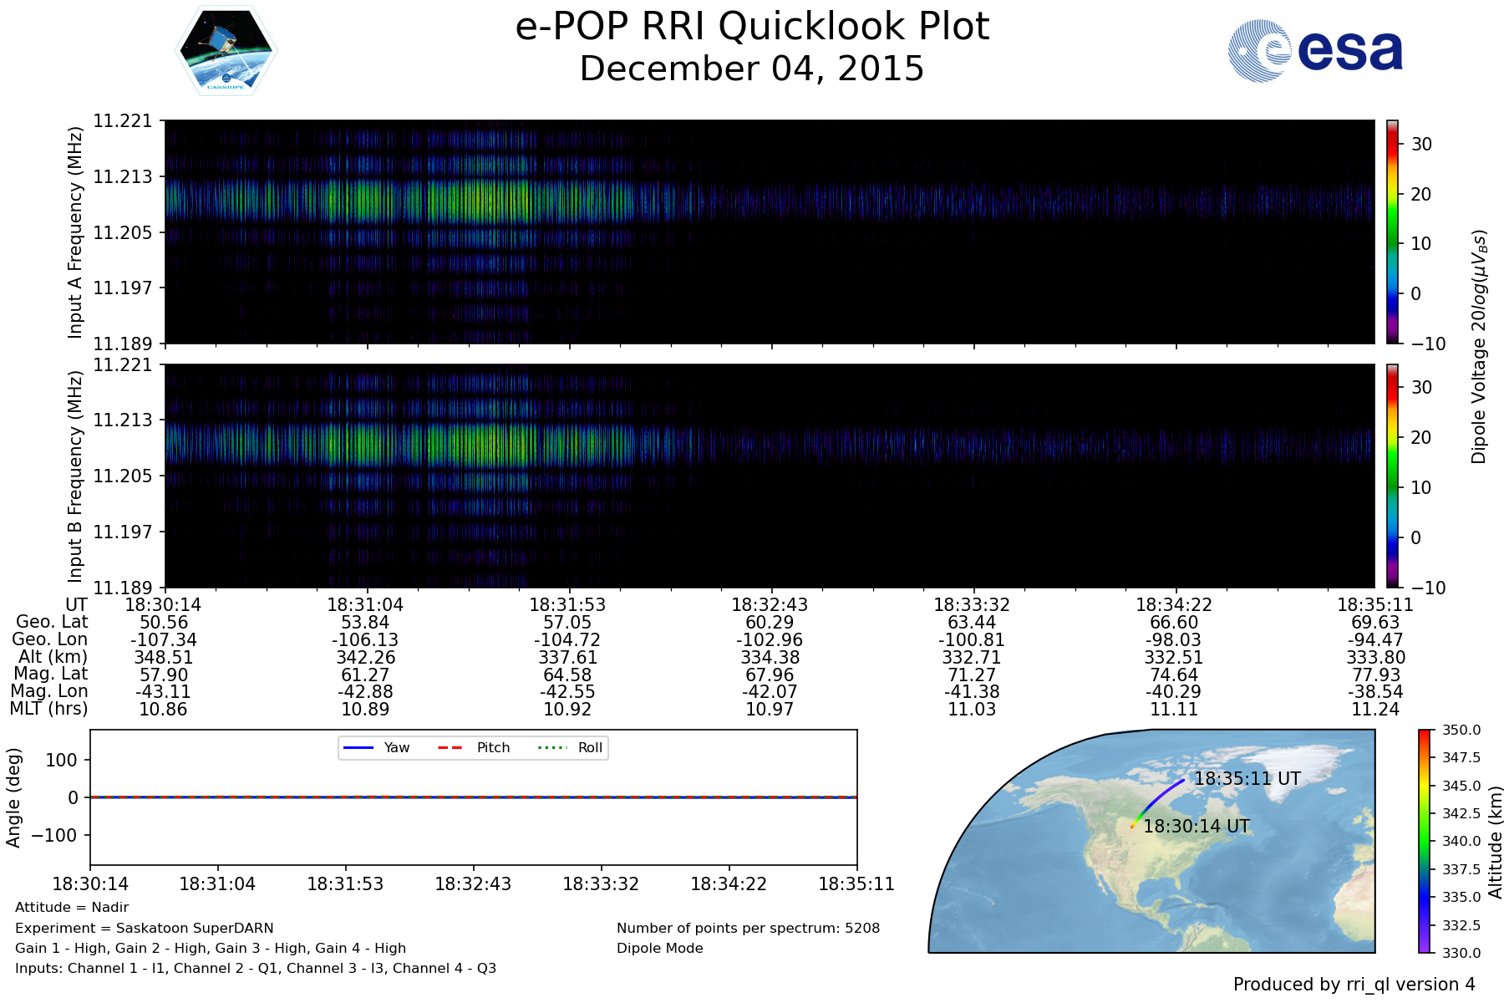Click the Input B frequency spectrogram
This screenshot has width=1504, height=1003.
pyautogui.click(x=769, y=476)
